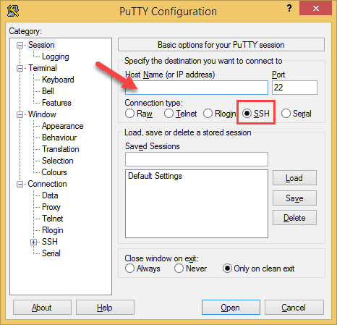Viewport: 337px width, 325px height.
Task: Click the PuTTY application icon in title bar
Action: 13,11
